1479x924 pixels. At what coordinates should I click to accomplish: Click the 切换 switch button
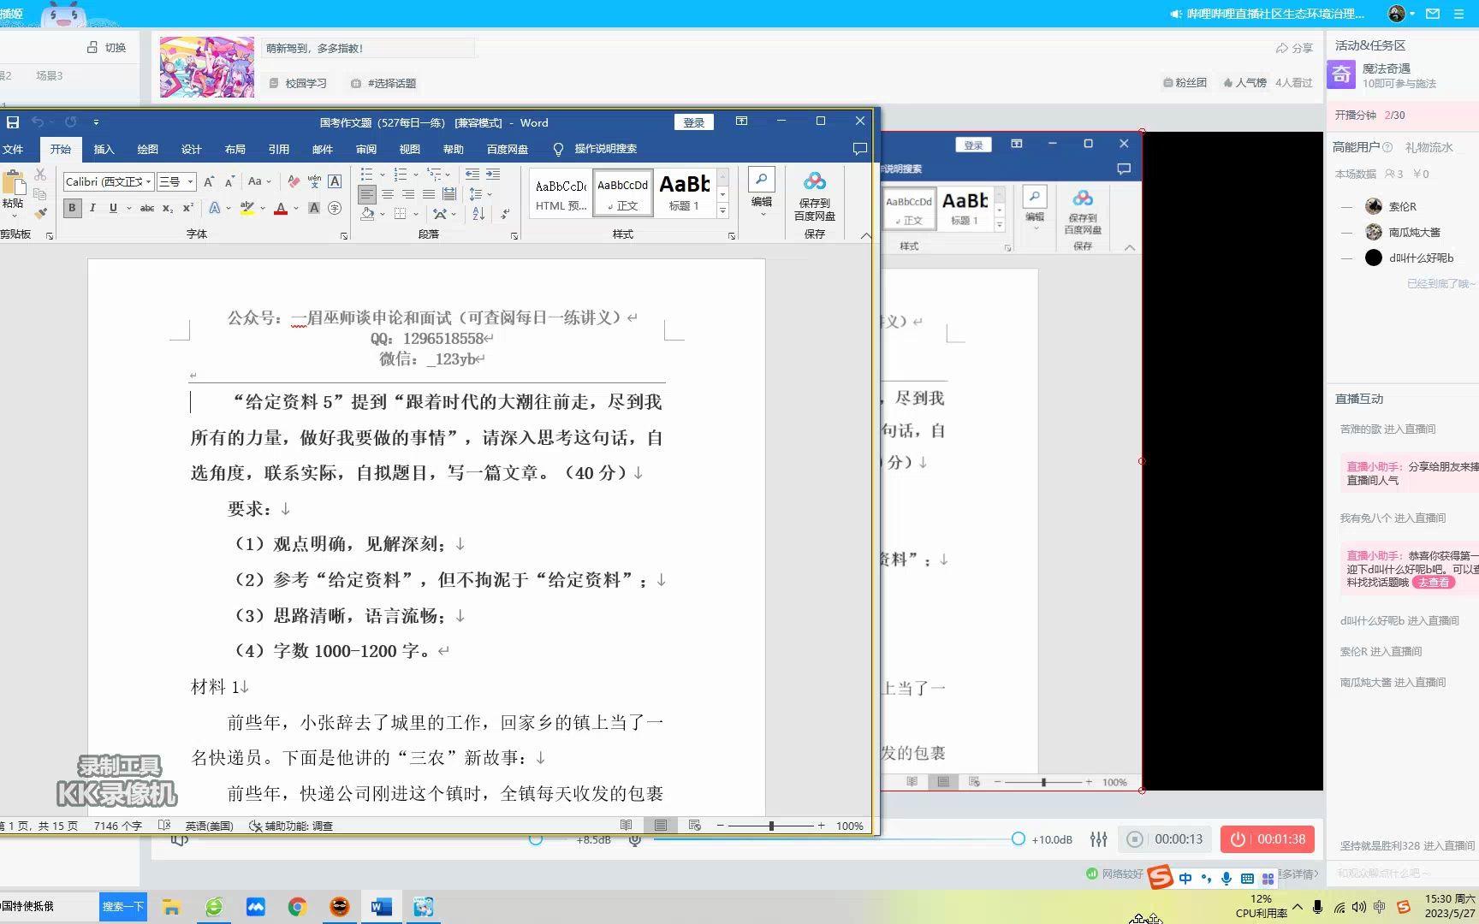[107, 48]
